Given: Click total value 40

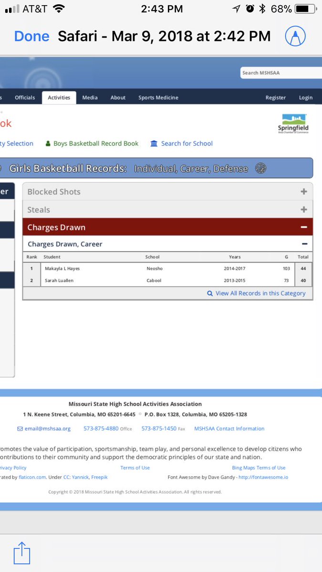Looking at the screenshot, I should point(303,280).
